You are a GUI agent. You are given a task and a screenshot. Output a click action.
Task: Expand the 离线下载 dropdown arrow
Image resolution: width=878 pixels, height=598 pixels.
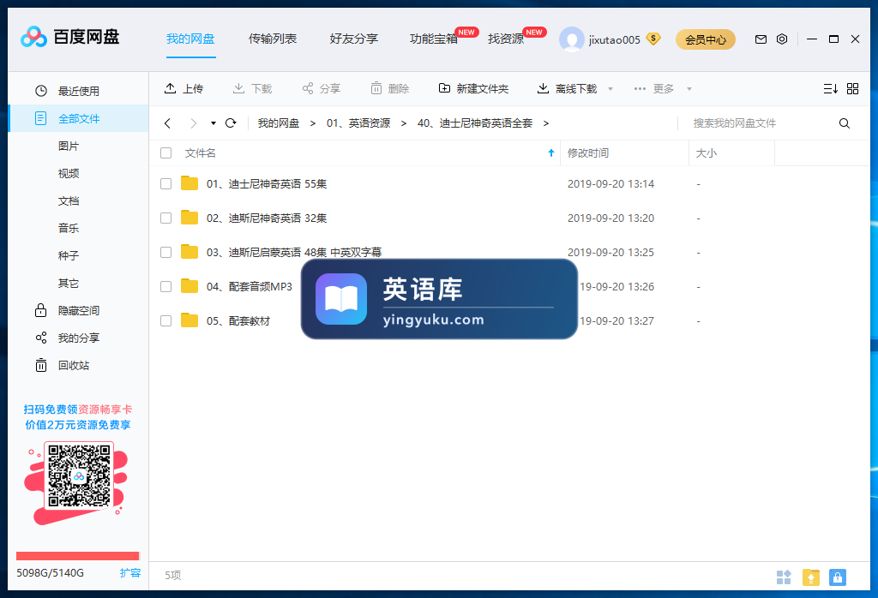pyautogui.click(x=610, y=89)
